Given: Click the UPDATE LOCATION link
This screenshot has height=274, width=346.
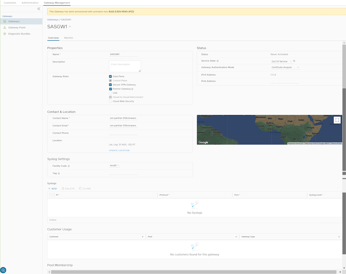Looking at the screenshot, I should [x=119, y=150].
